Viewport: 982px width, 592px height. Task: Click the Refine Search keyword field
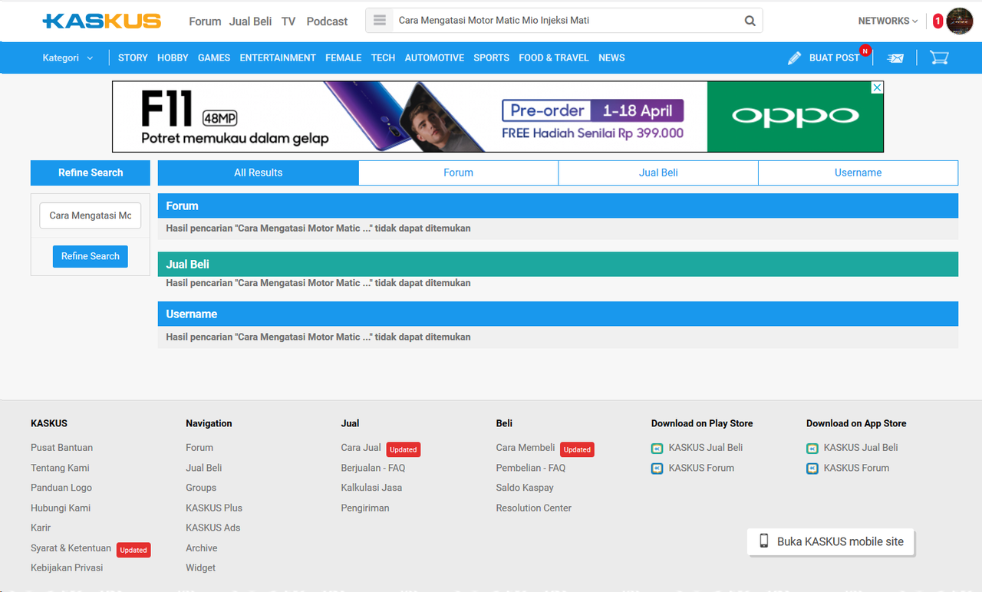coord(91,215)
